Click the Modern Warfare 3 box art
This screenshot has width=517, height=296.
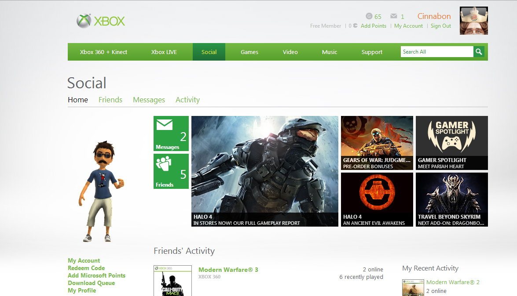pos(172,281)
